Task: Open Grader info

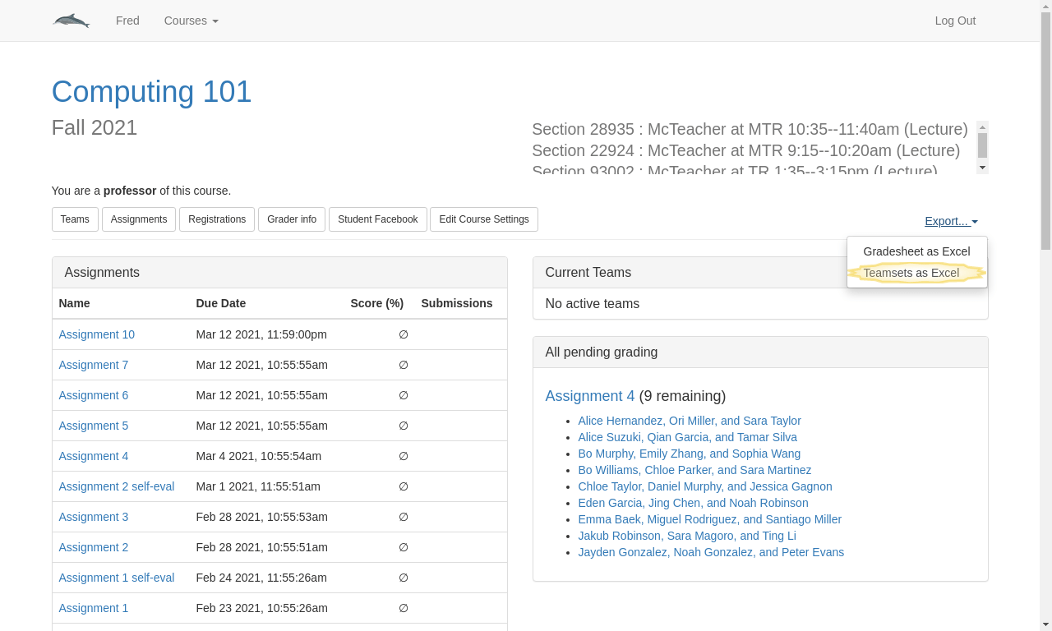Action: pos(292,219)
